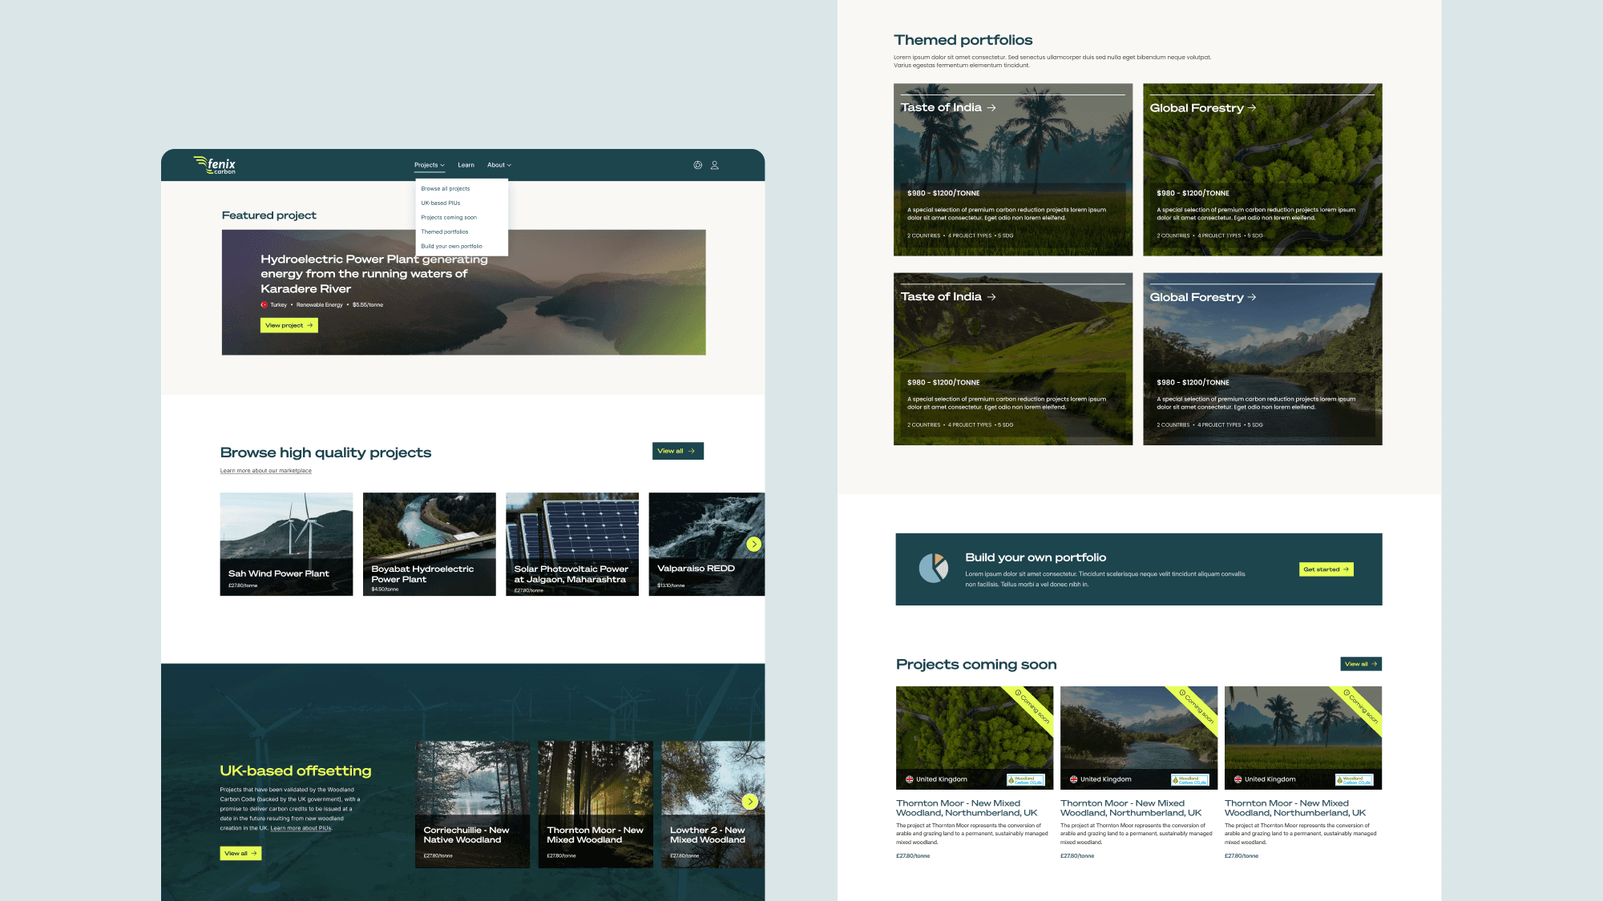This screenshot has height=901, width=1603.
Task: Expand the About dropdown menu
Action: click(499, 165)
